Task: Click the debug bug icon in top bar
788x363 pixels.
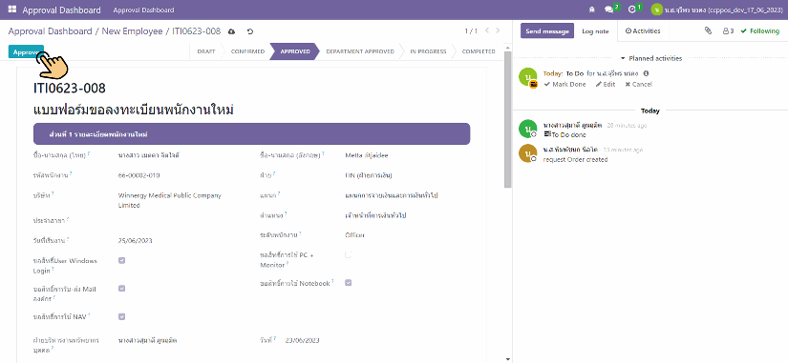Action: coord(592,10)
